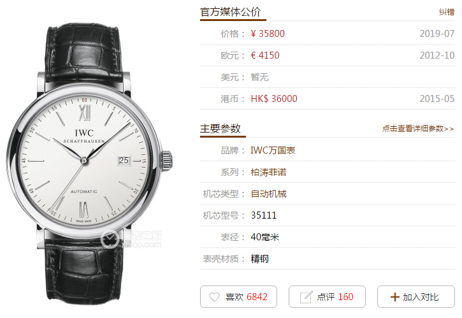Click the plus icon for 加入对比

point(395,297)
